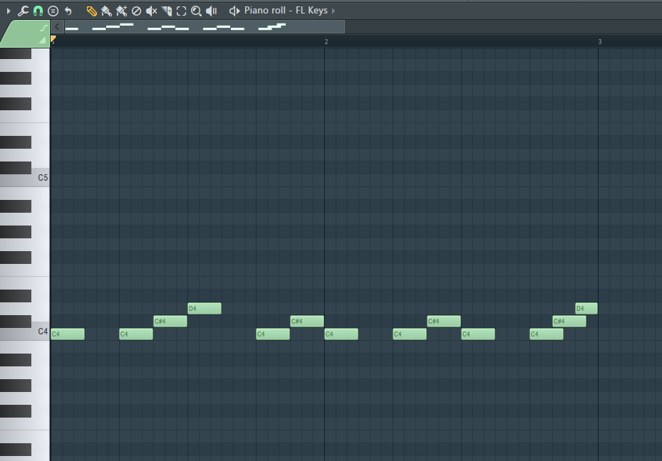Select the Playback scrub speaker tool
This screenshot has width=662, height=461.
[x=211, y=11]
